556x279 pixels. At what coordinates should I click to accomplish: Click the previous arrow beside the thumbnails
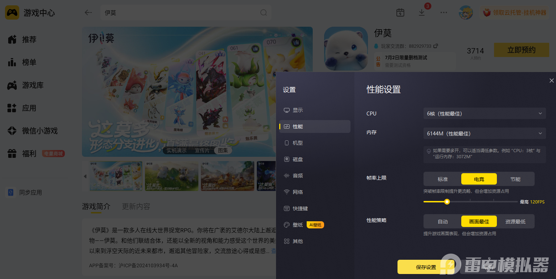point(85,176)
